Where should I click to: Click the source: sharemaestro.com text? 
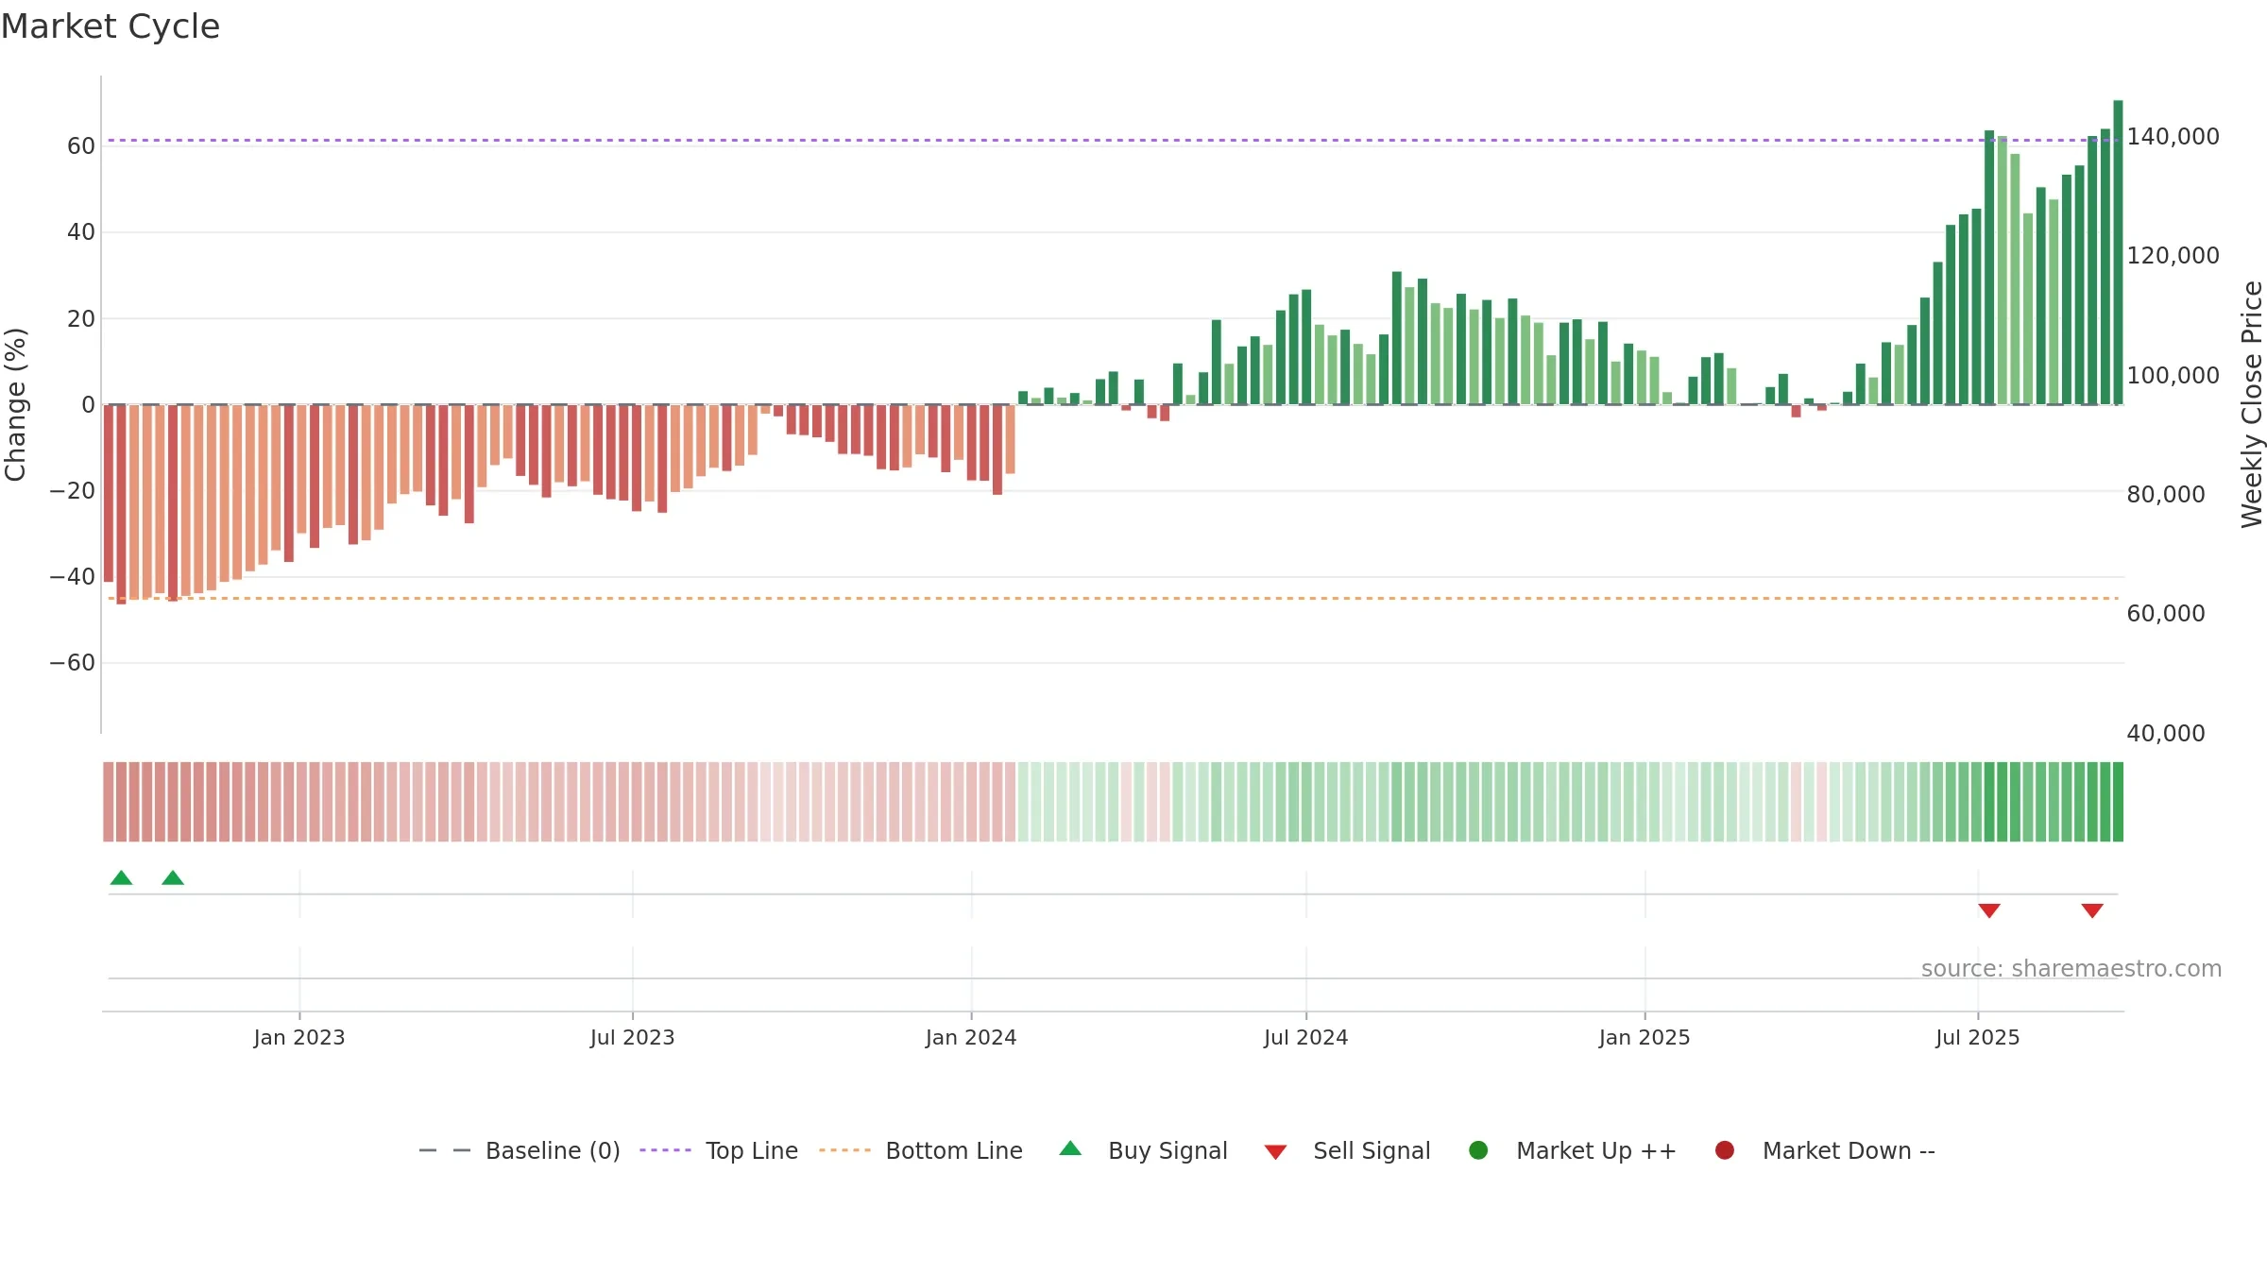(2071, 968)
